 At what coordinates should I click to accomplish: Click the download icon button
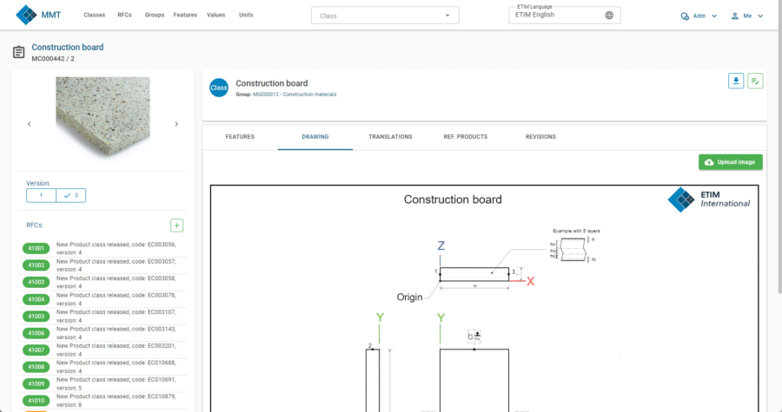(736, 81)
